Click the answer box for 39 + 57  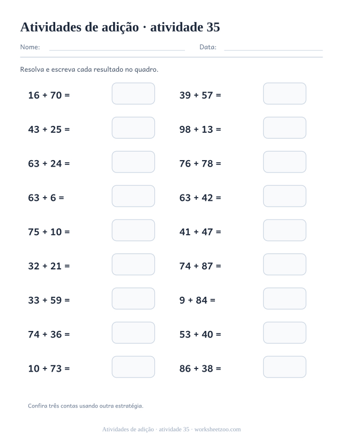pos(285,93)
